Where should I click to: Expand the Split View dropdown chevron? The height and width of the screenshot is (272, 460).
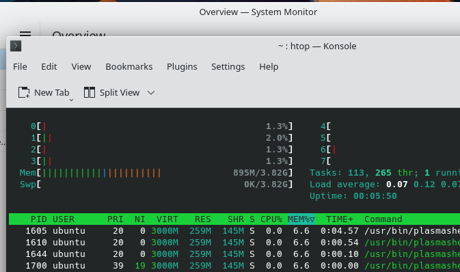click(151, 93)
